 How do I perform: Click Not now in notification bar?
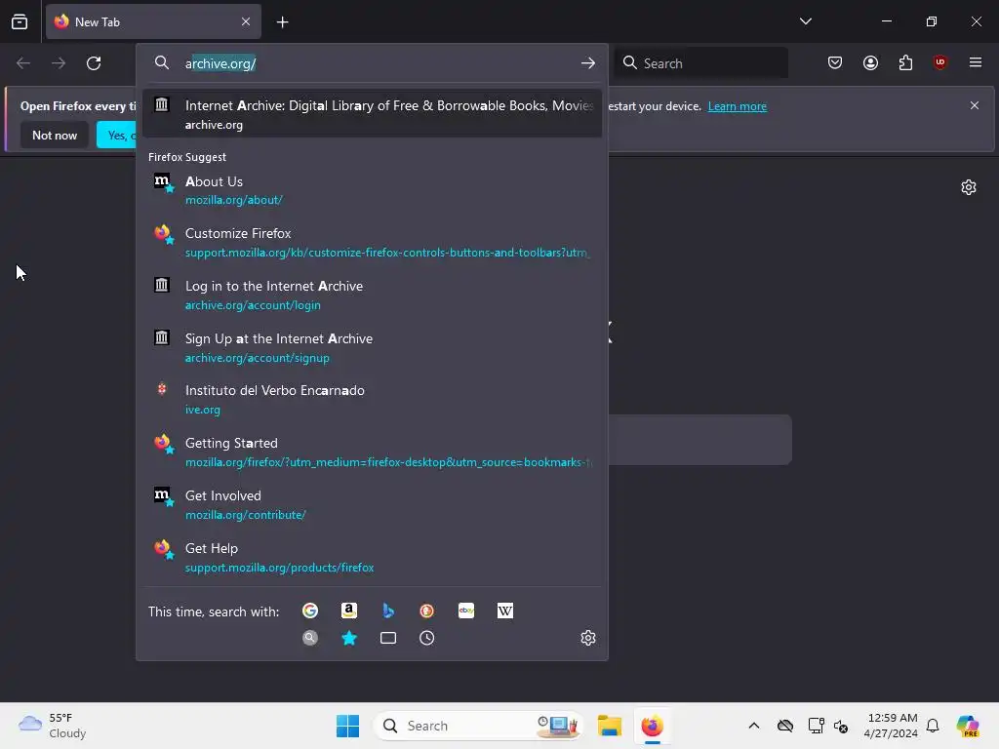55,135
